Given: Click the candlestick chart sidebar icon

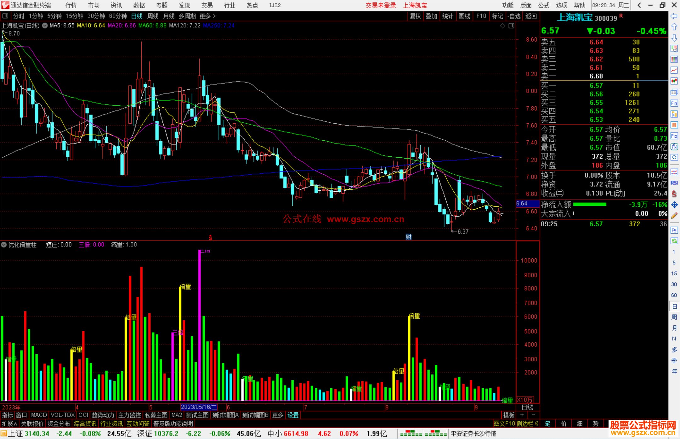Looking at the screenshot, I should [674, 81].
